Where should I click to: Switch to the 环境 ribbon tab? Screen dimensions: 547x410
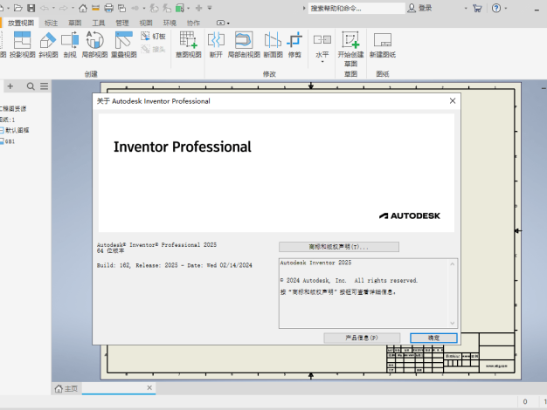coord(170,23)
